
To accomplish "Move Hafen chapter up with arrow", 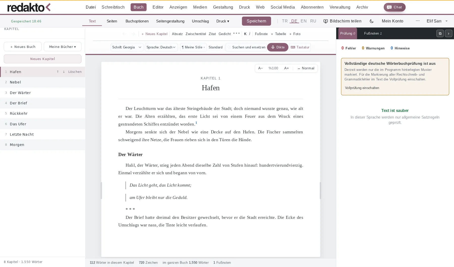I will coord(58,72).
